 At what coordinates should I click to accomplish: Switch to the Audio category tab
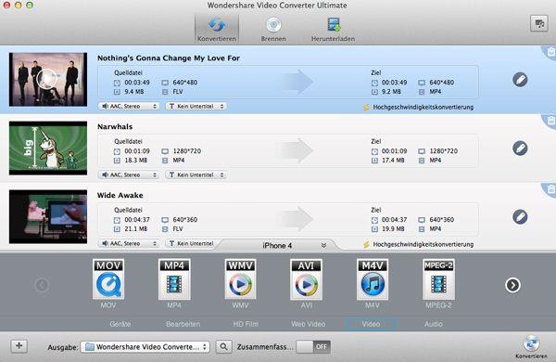[434, 324]
